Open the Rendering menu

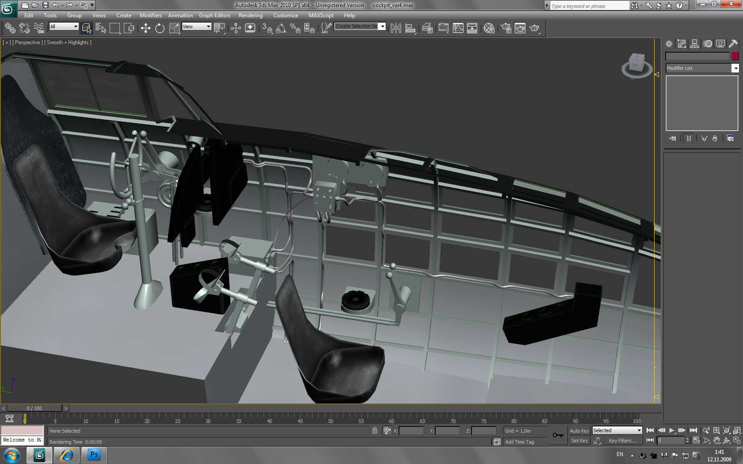click(x=250, y=15)
